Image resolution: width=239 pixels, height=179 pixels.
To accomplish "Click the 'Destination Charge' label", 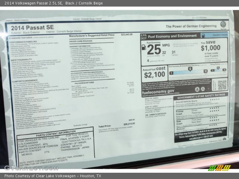I will pyautogui.click(x=80, y=125).
